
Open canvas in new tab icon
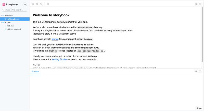tap(200, 4)
